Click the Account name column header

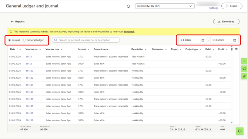[101, 49]
